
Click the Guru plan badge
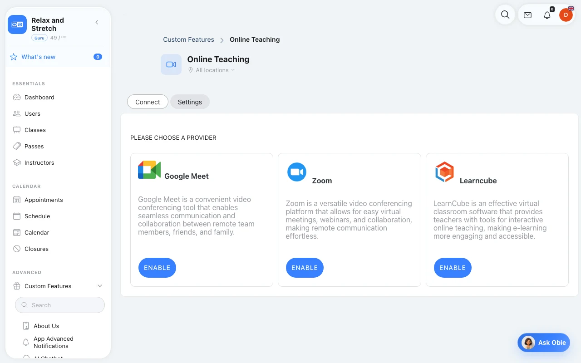(x=39, y=38)
